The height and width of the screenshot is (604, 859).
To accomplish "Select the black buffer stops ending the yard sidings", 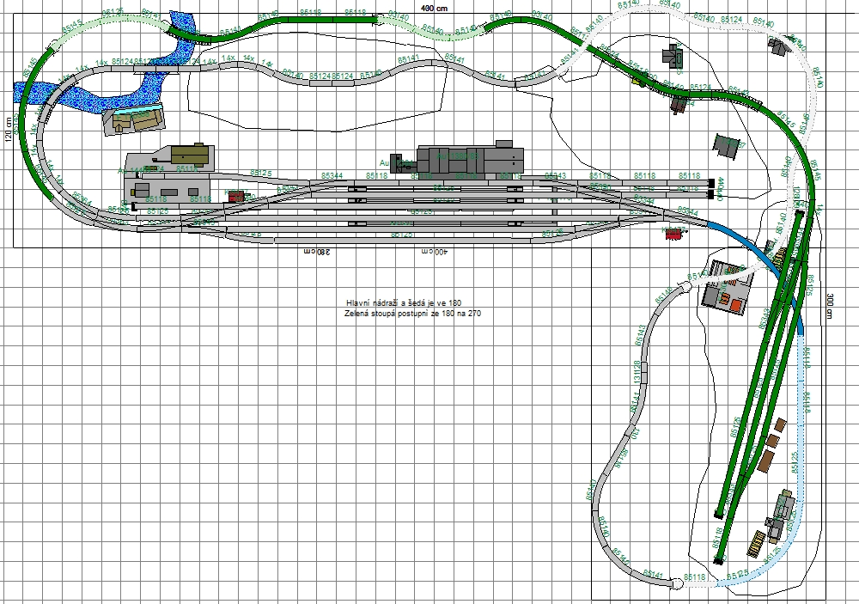I will [711, 184].
